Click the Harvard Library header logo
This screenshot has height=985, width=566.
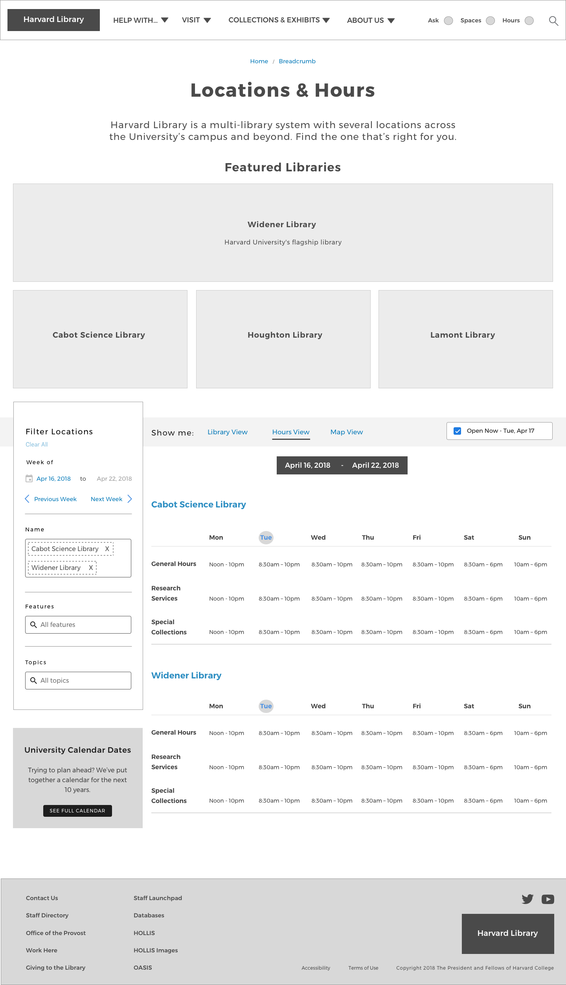(x=54, y=20)
